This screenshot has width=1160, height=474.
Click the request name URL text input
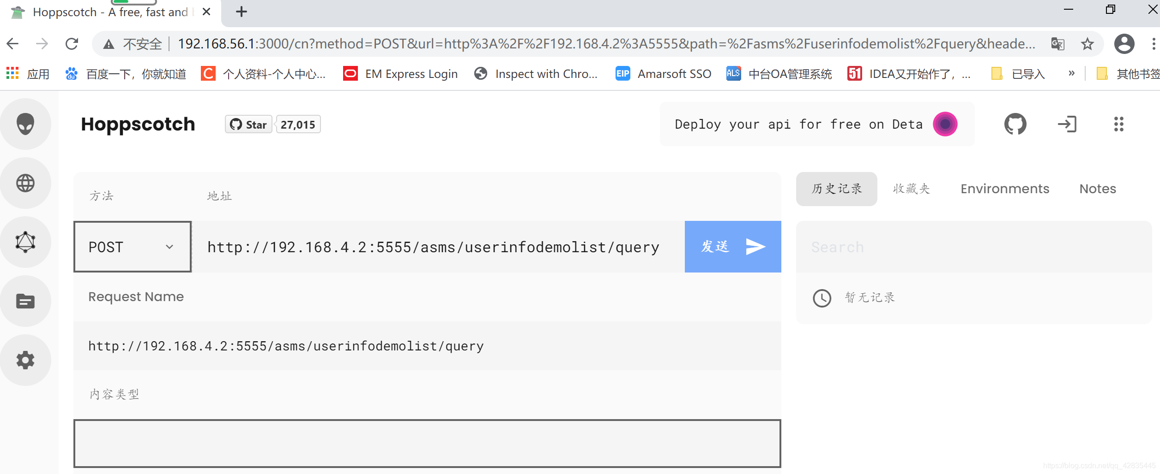pyautogui.click(x=427, y=346)
